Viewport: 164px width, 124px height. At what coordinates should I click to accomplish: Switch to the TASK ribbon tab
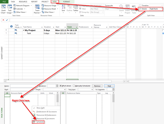[x=13, y=2]
